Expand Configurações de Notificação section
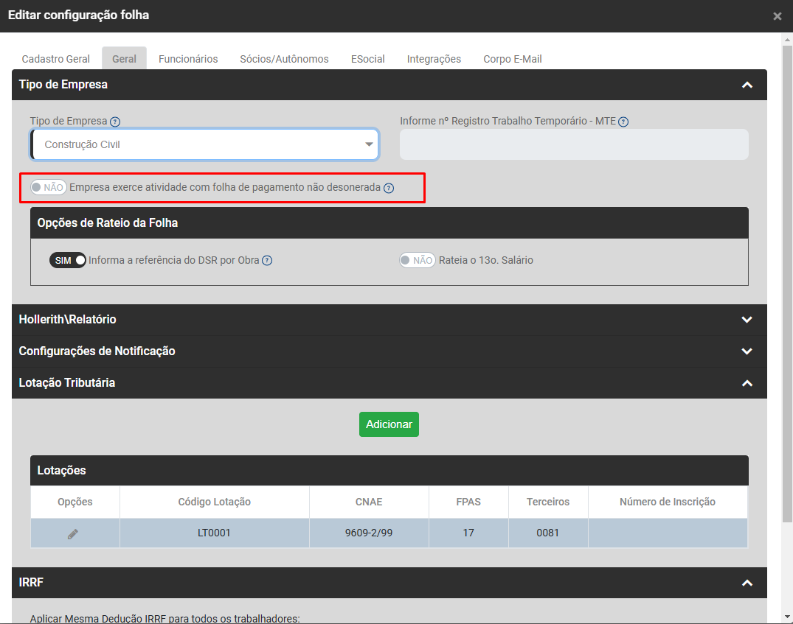This screenshot has height=624, width=793. tap(747, 351)
